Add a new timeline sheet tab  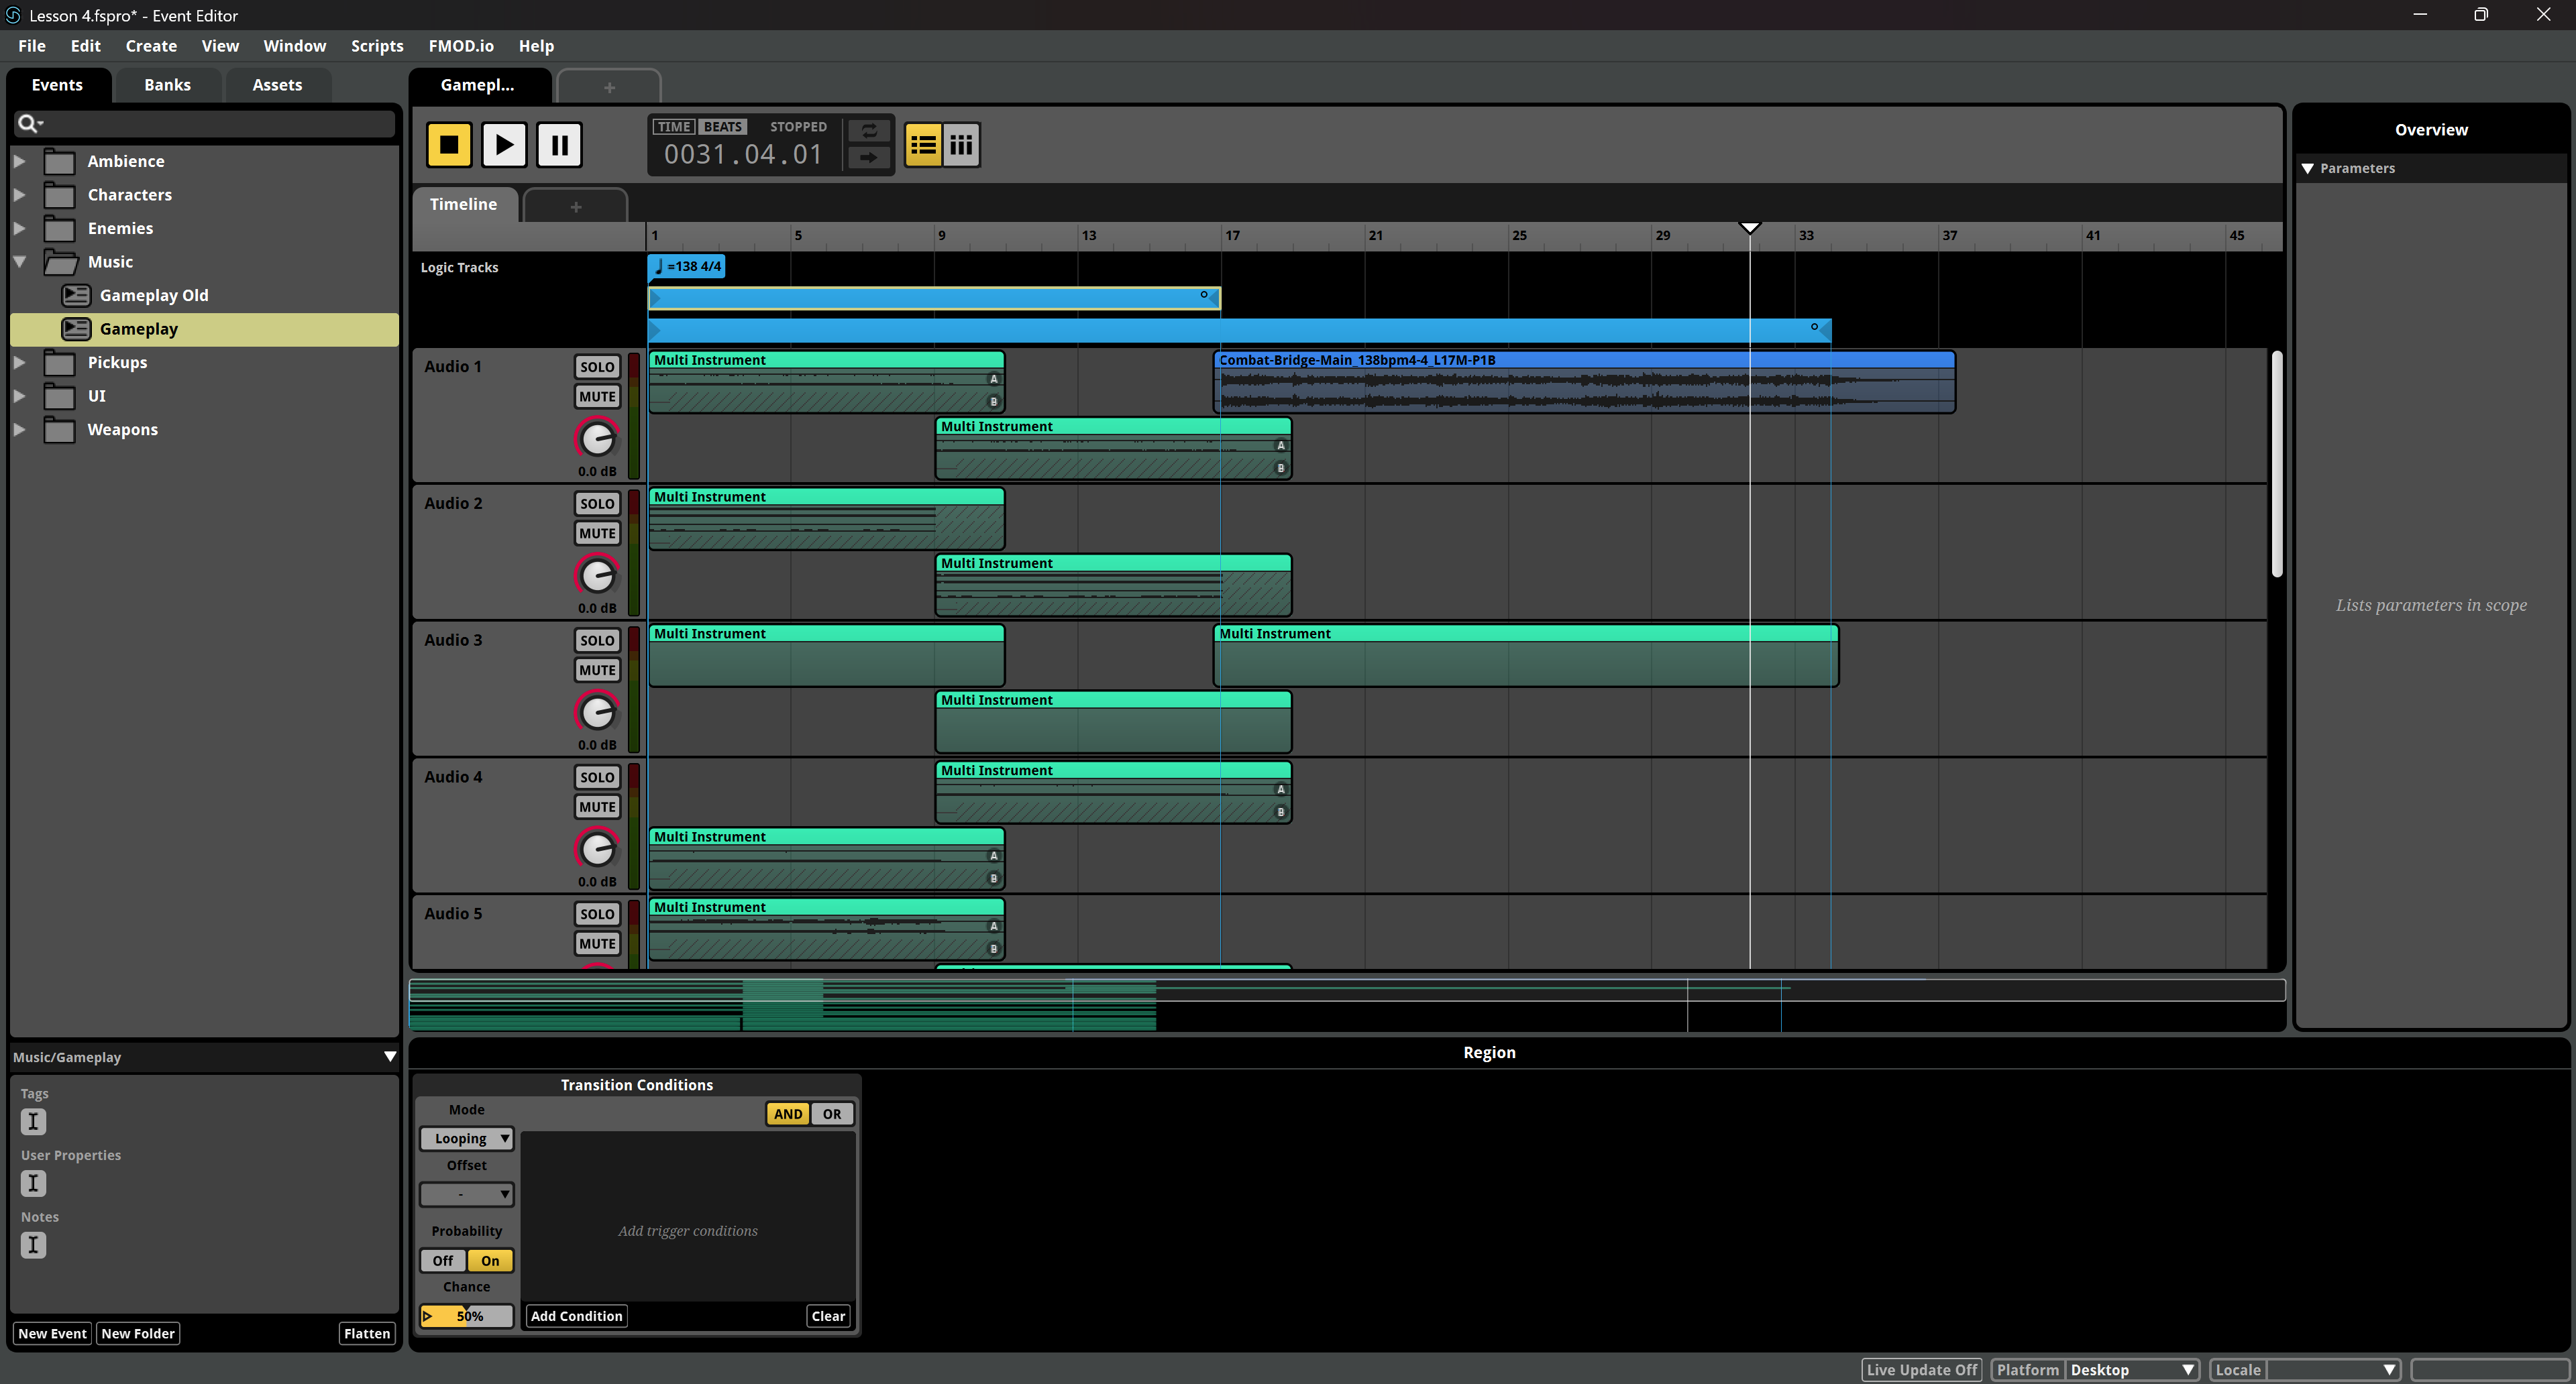tap(576, 206)
